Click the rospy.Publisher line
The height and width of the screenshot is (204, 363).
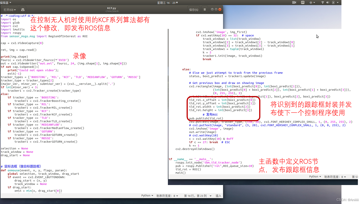pyautogui.click(x=215, y=166)
